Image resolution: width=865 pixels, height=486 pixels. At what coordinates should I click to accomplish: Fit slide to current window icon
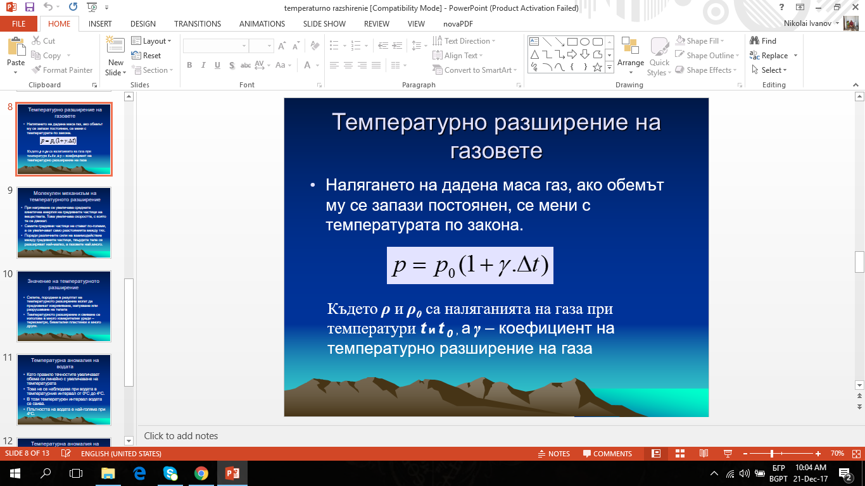tap(855, 454)
